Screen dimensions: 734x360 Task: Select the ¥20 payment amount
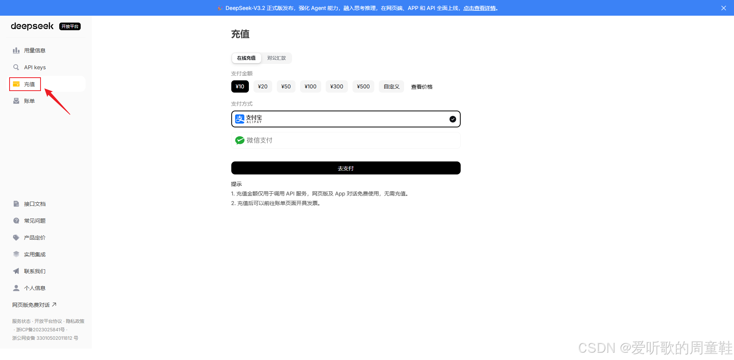tap(263, 86)
